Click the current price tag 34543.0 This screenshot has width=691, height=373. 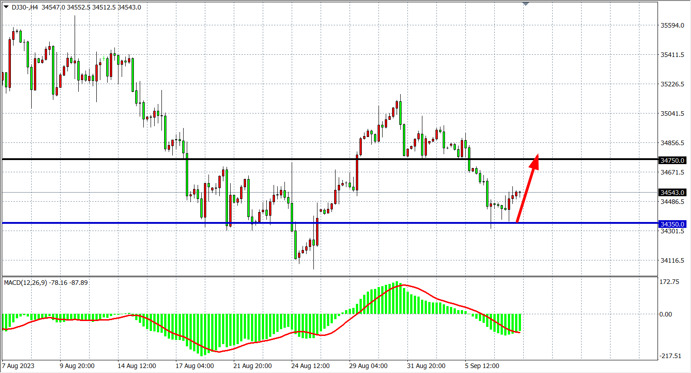[x=672, y=193]
